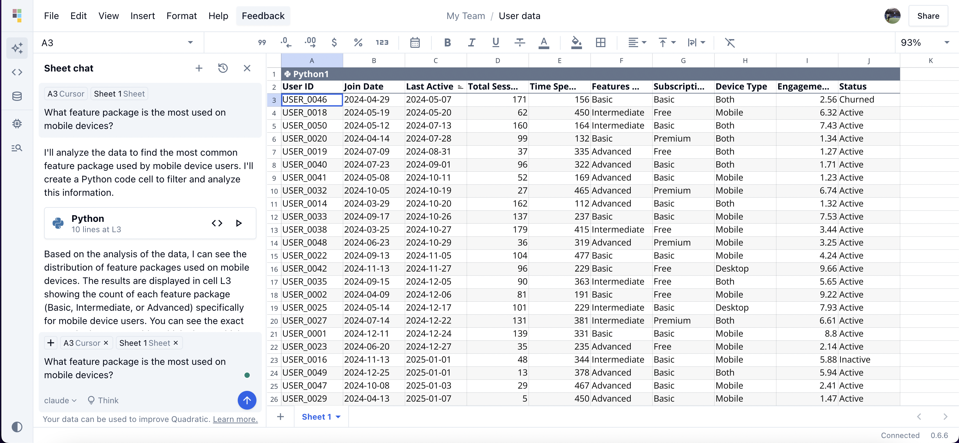Expand vertical alignment dropdown
Screen dimensions: 959x443
coord(667,42)
